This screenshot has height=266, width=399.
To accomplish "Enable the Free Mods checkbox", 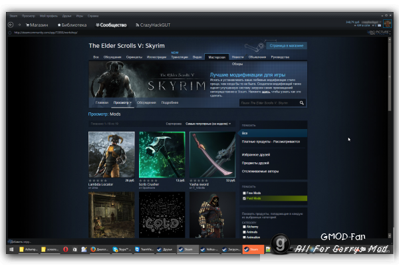I will point(244,193).
